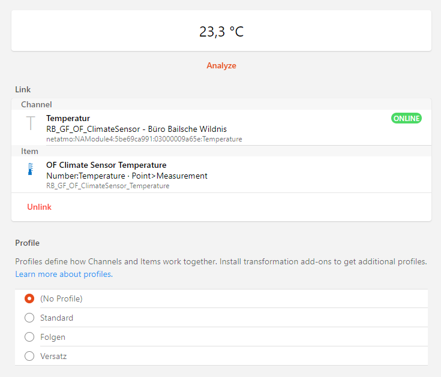Click the RB_GF_OF_ClimateSensor_Temperature item name
The width and height of the screenshot is (441, 377).
pyautogui.click(x=107, y=186)
